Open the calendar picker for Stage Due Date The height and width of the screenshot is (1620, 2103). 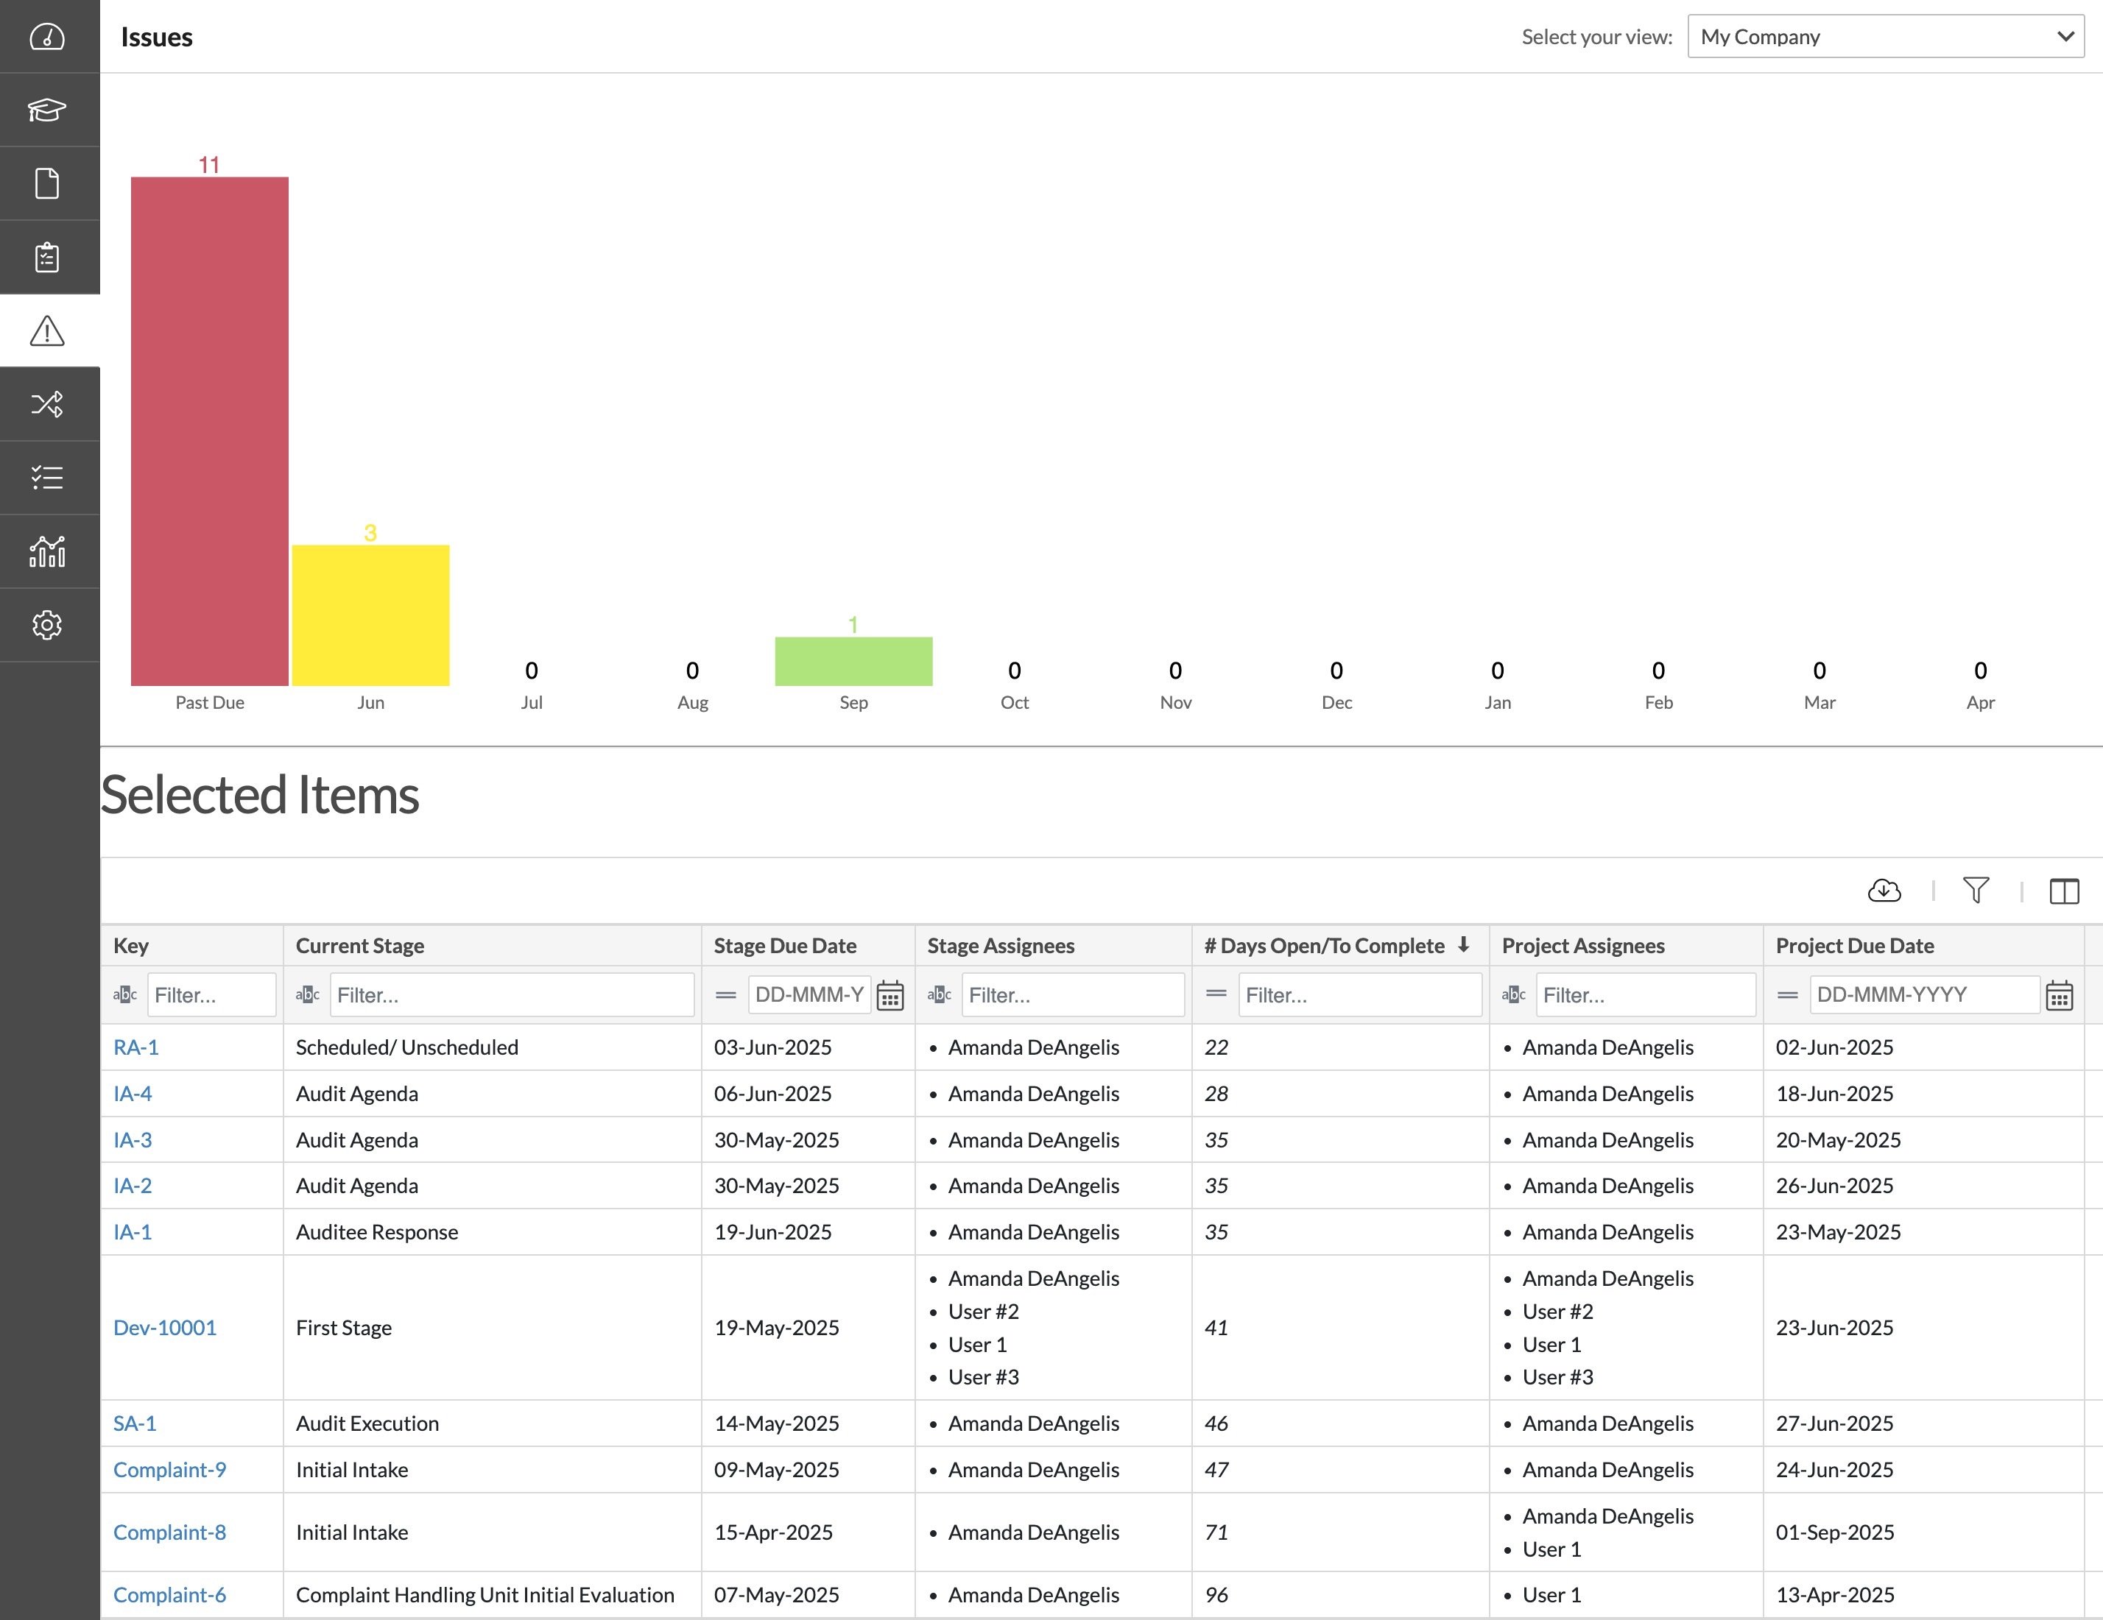pyautogui.click(x=891, y=994)
